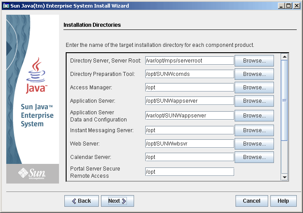Browse for Instant Messaging Server directory
The height and width of the screenshot is (213, 303).
254,130
